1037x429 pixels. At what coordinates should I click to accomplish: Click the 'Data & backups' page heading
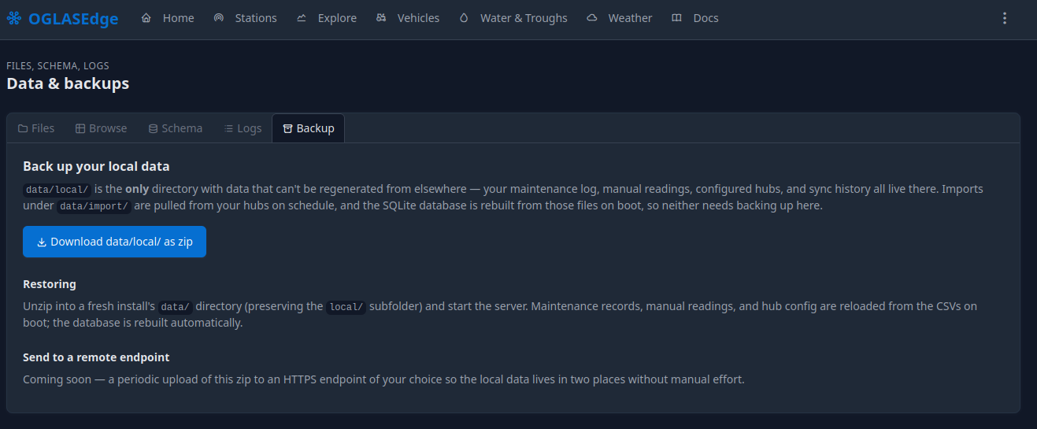click(x=68, y=83)
